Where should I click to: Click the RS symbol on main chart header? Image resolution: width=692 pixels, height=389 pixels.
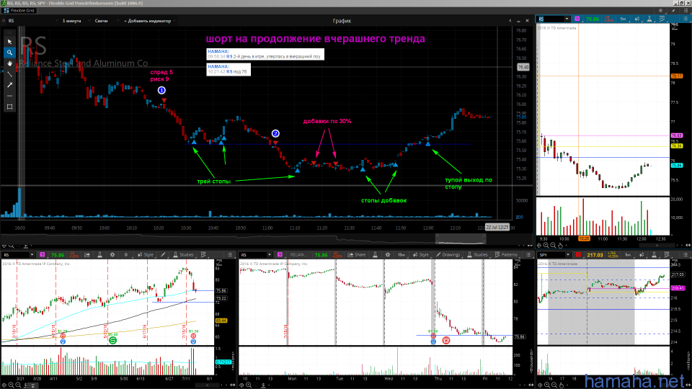point(11,21)
